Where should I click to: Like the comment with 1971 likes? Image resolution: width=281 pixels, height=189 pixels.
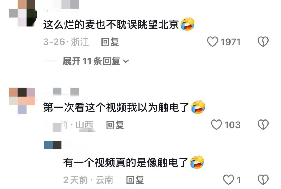click(x=213, y=42)
